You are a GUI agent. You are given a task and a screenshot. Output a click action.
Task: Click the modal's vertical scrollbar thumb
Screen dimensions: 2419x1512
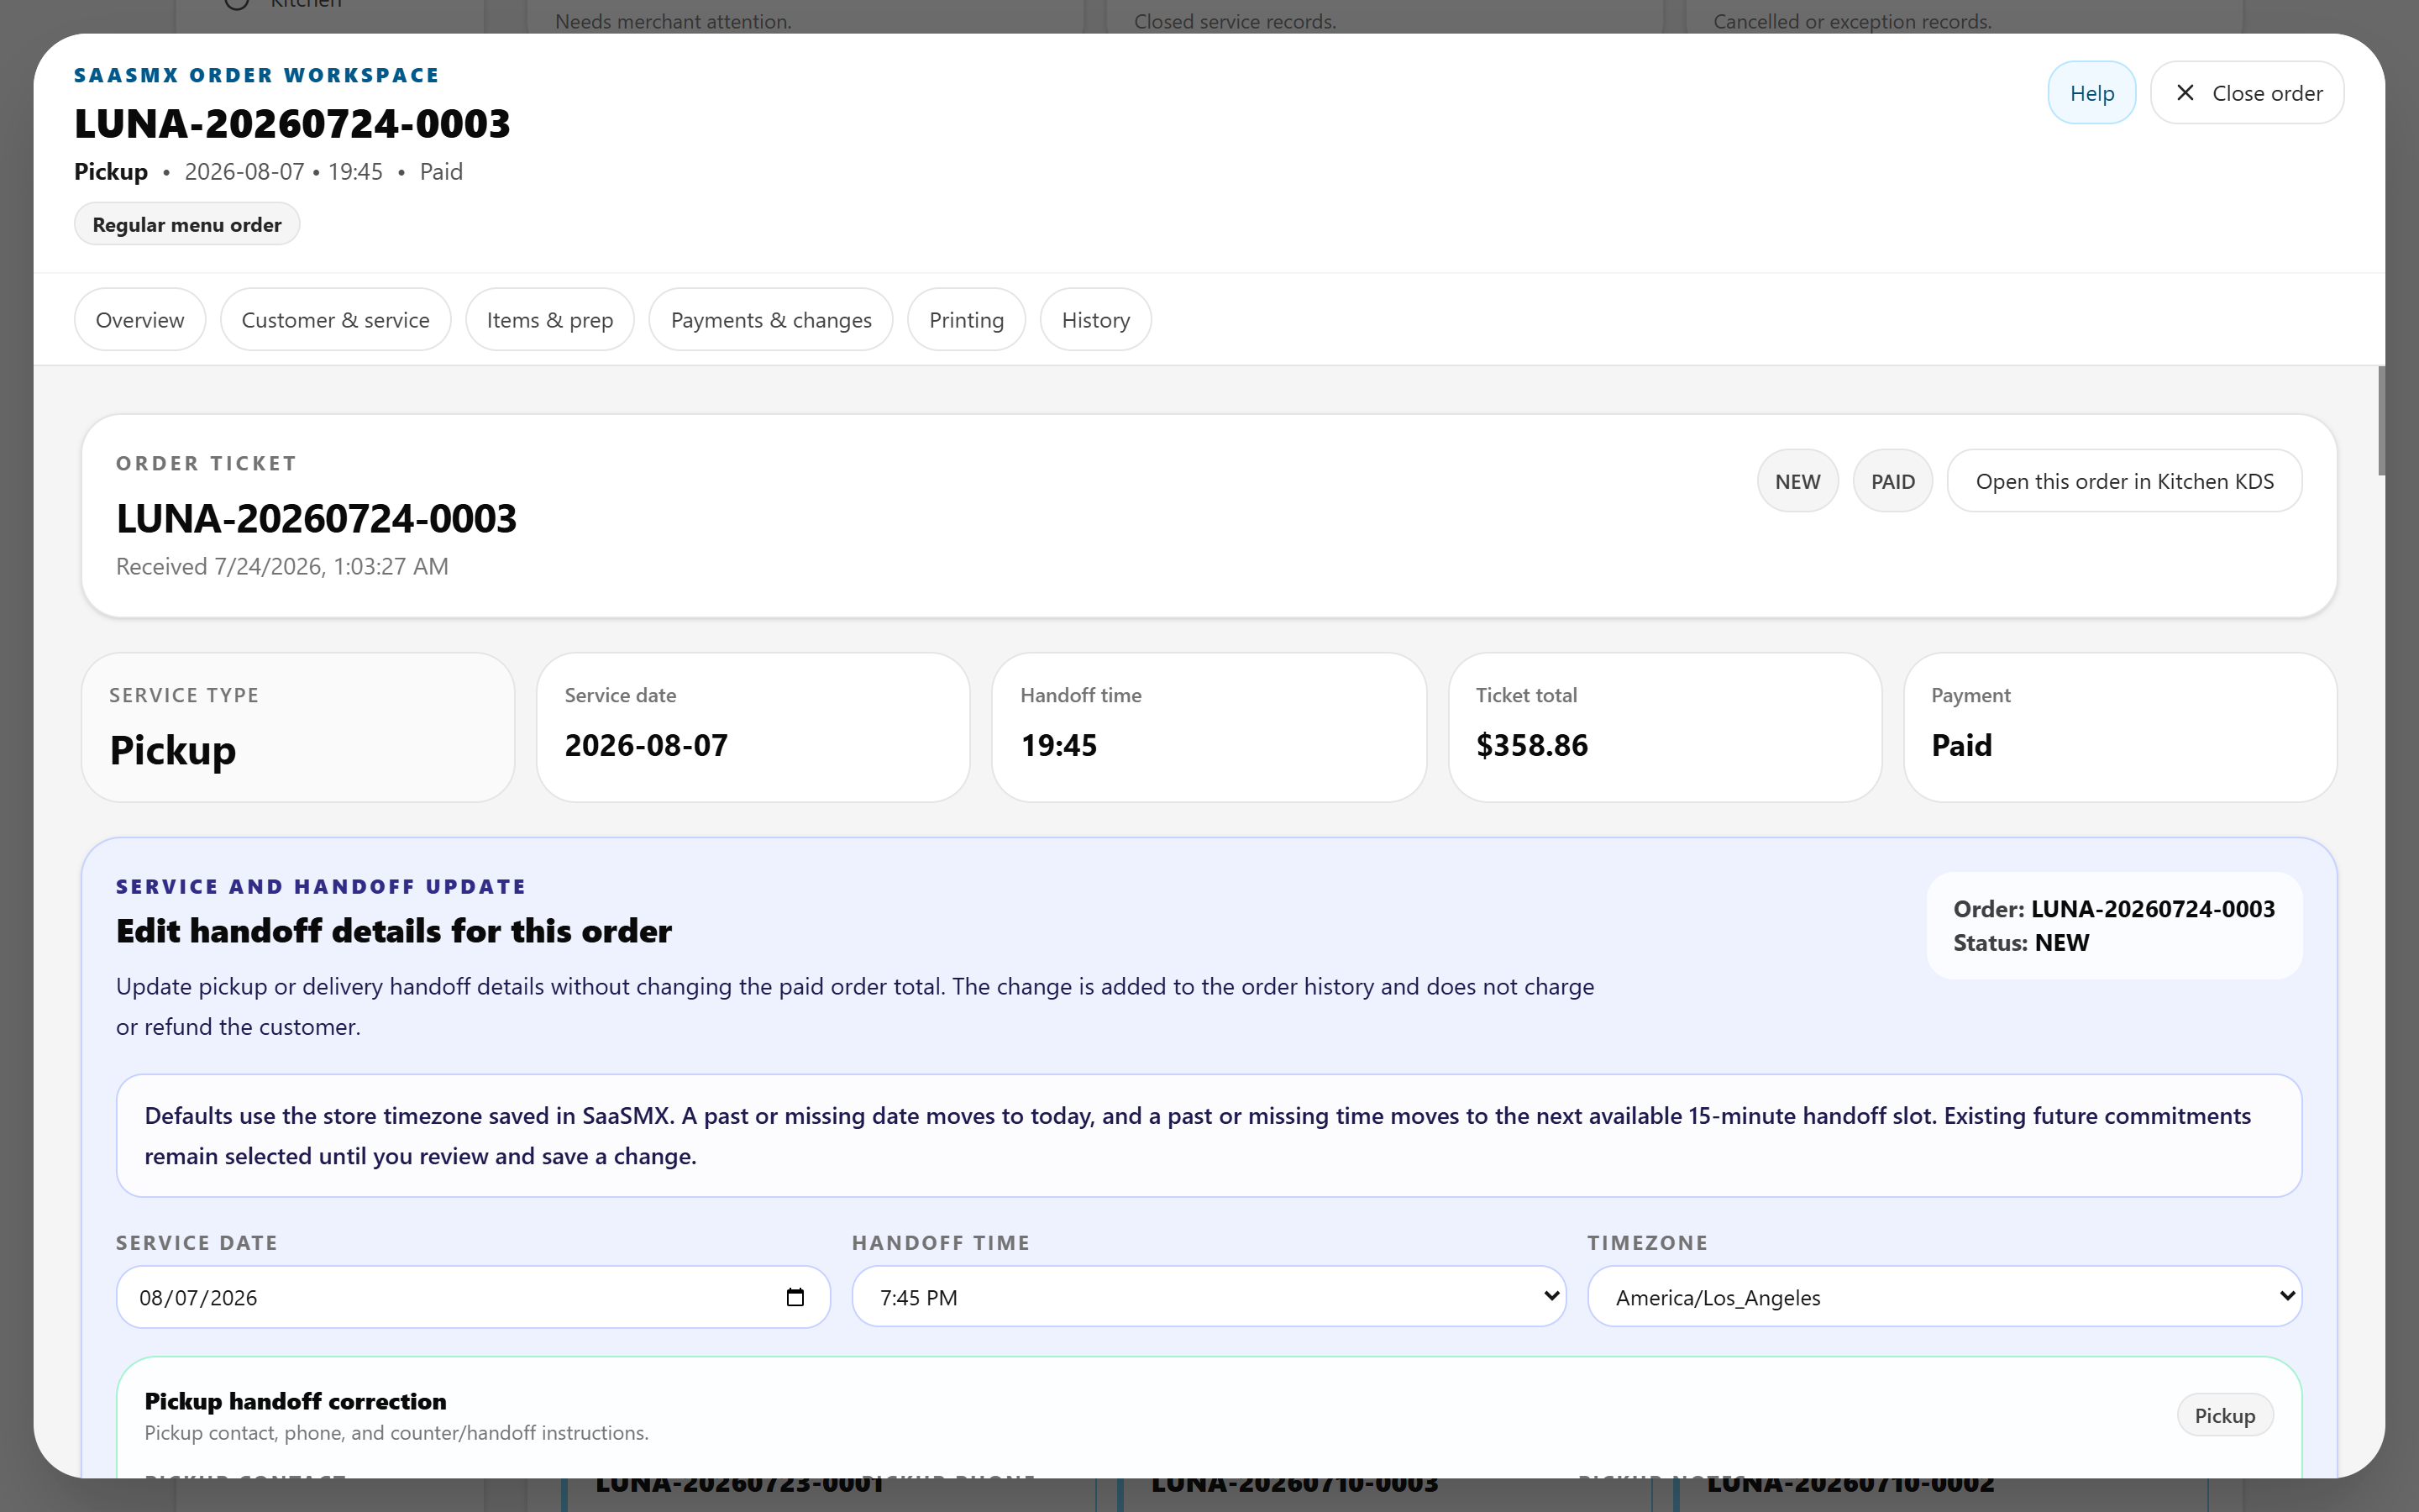pos(2381,420)
